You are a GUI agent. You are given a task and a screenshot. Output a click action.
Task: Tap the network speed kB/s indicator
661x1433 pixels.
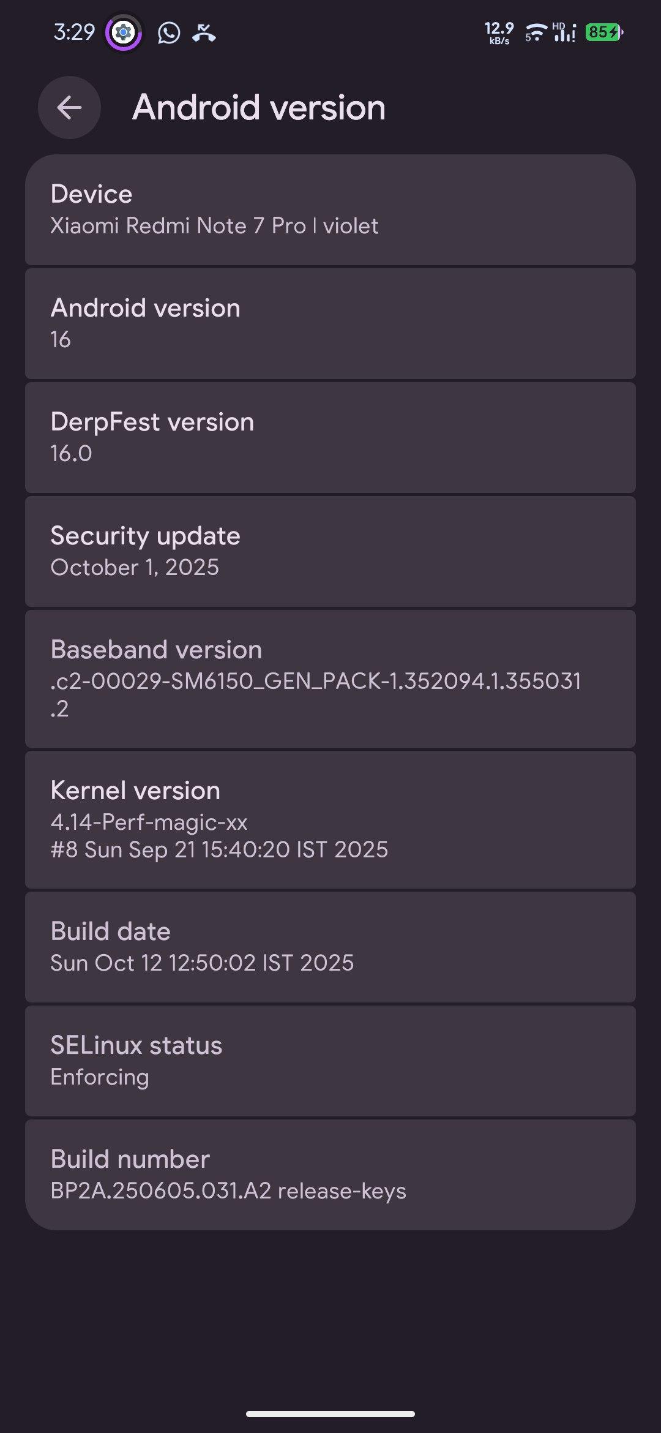click(x=499, y=33)
